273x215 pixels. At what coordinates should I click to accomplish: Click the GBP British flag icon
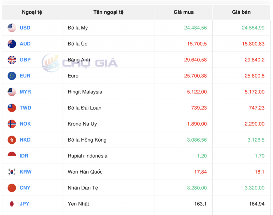12,60
